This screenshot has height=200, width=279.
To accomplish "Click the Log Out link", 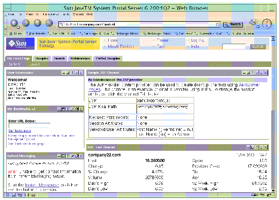I will pos(198,41).
